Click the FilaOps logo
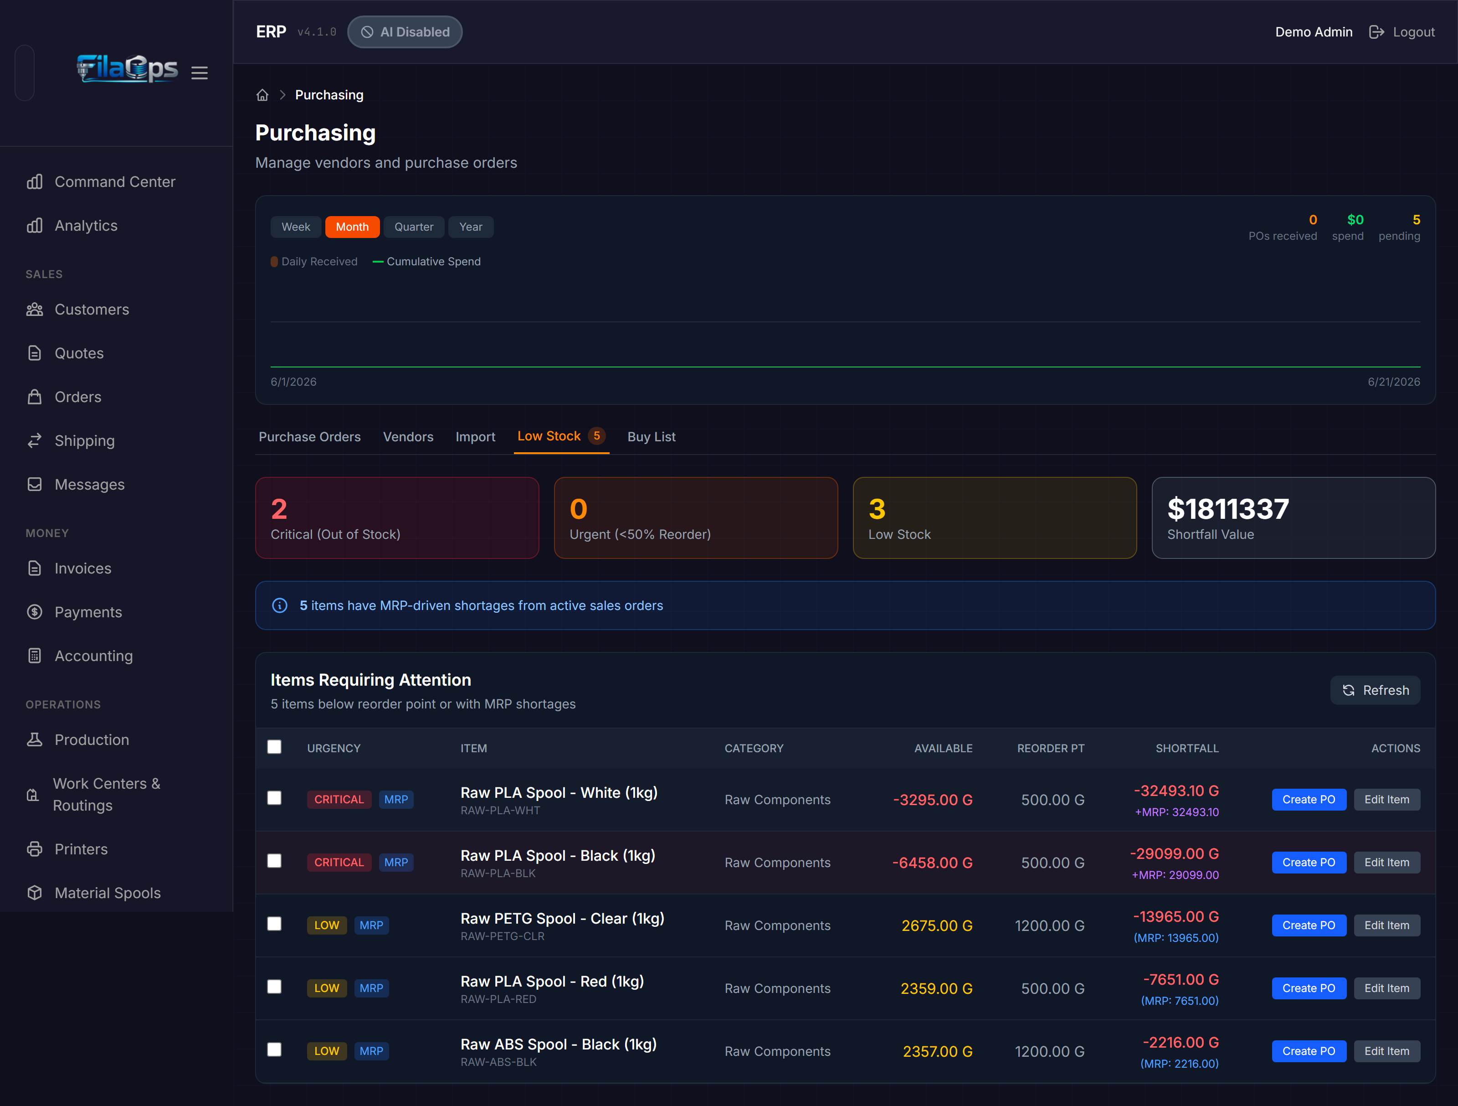 pyautogui.click(x=127, y=68)
